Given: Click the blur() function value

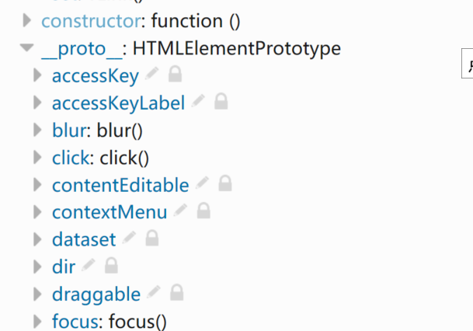Looking at the screenshot, I should click(120, 131).
